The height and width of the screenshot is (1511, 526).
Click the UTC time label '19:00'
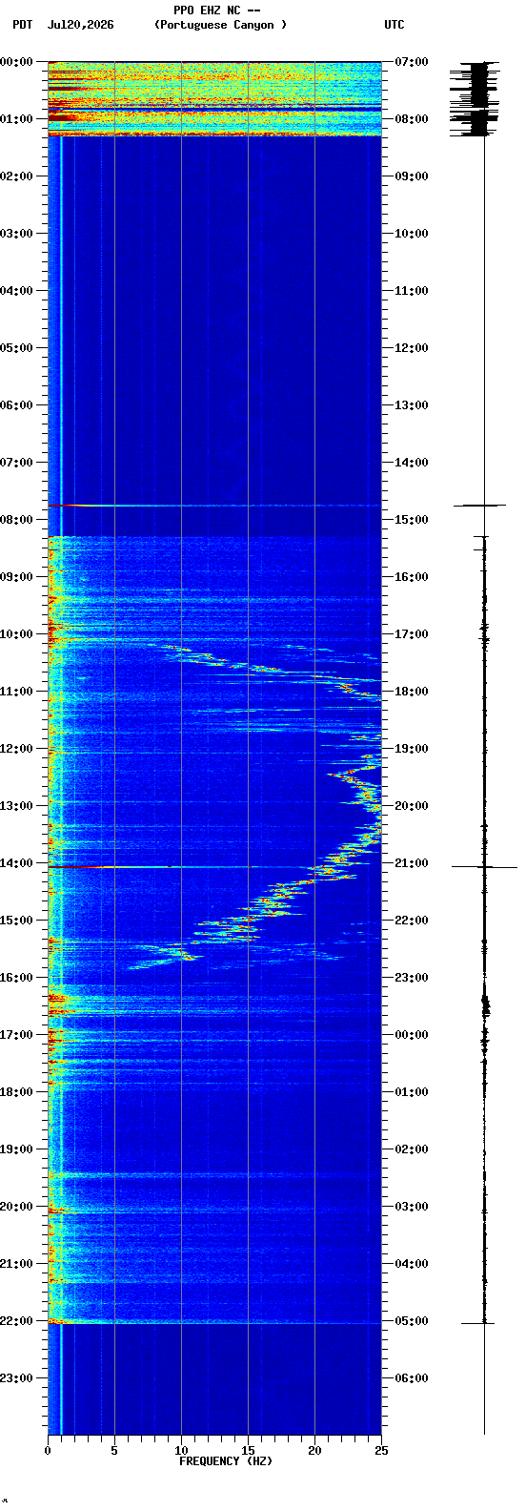412,748
